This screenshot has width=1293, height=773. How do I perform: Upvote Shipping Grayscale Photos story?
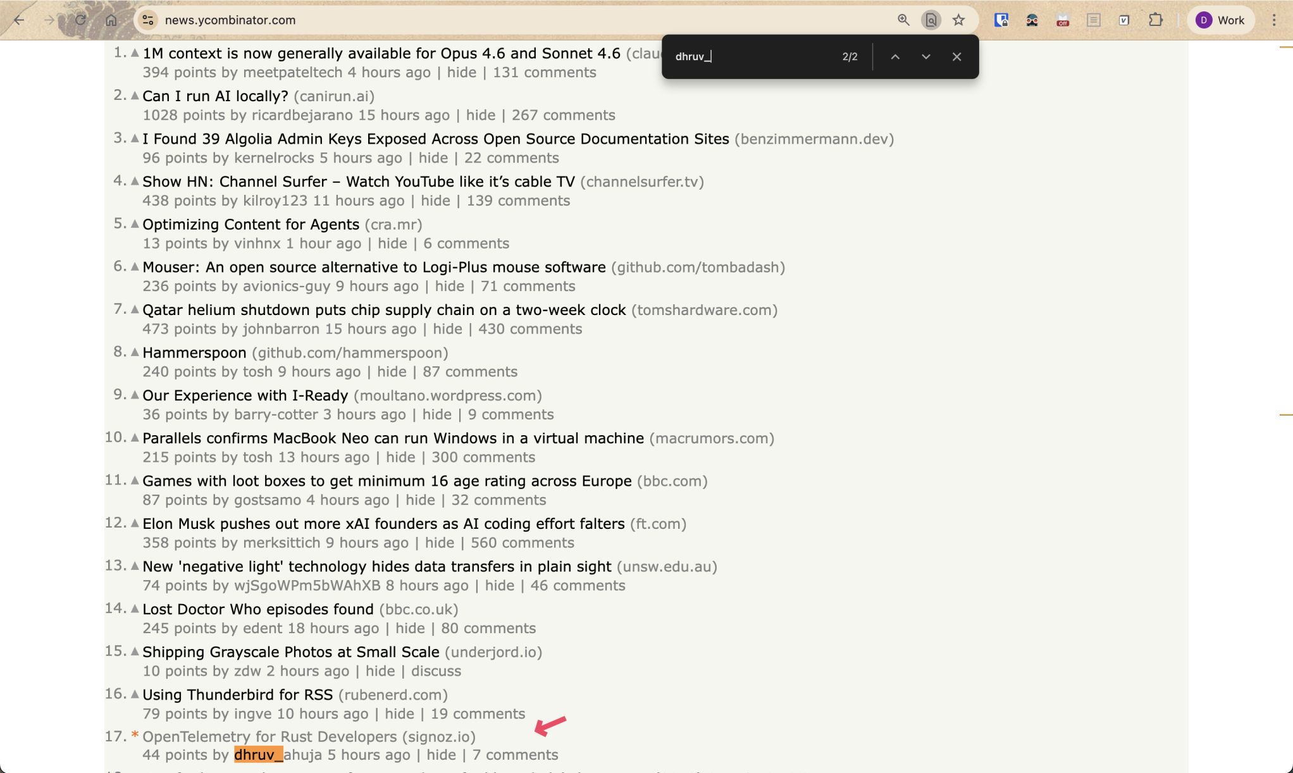pyautogui.click(x=135, y=651)
